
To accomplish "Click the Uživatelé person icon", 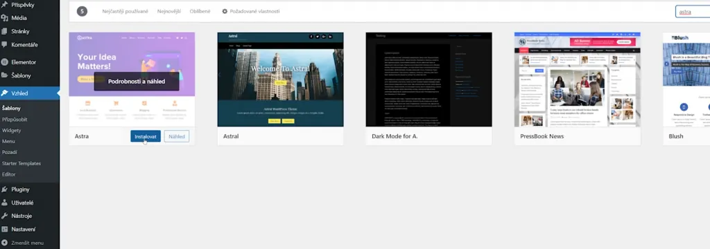I will coord(5,203).
